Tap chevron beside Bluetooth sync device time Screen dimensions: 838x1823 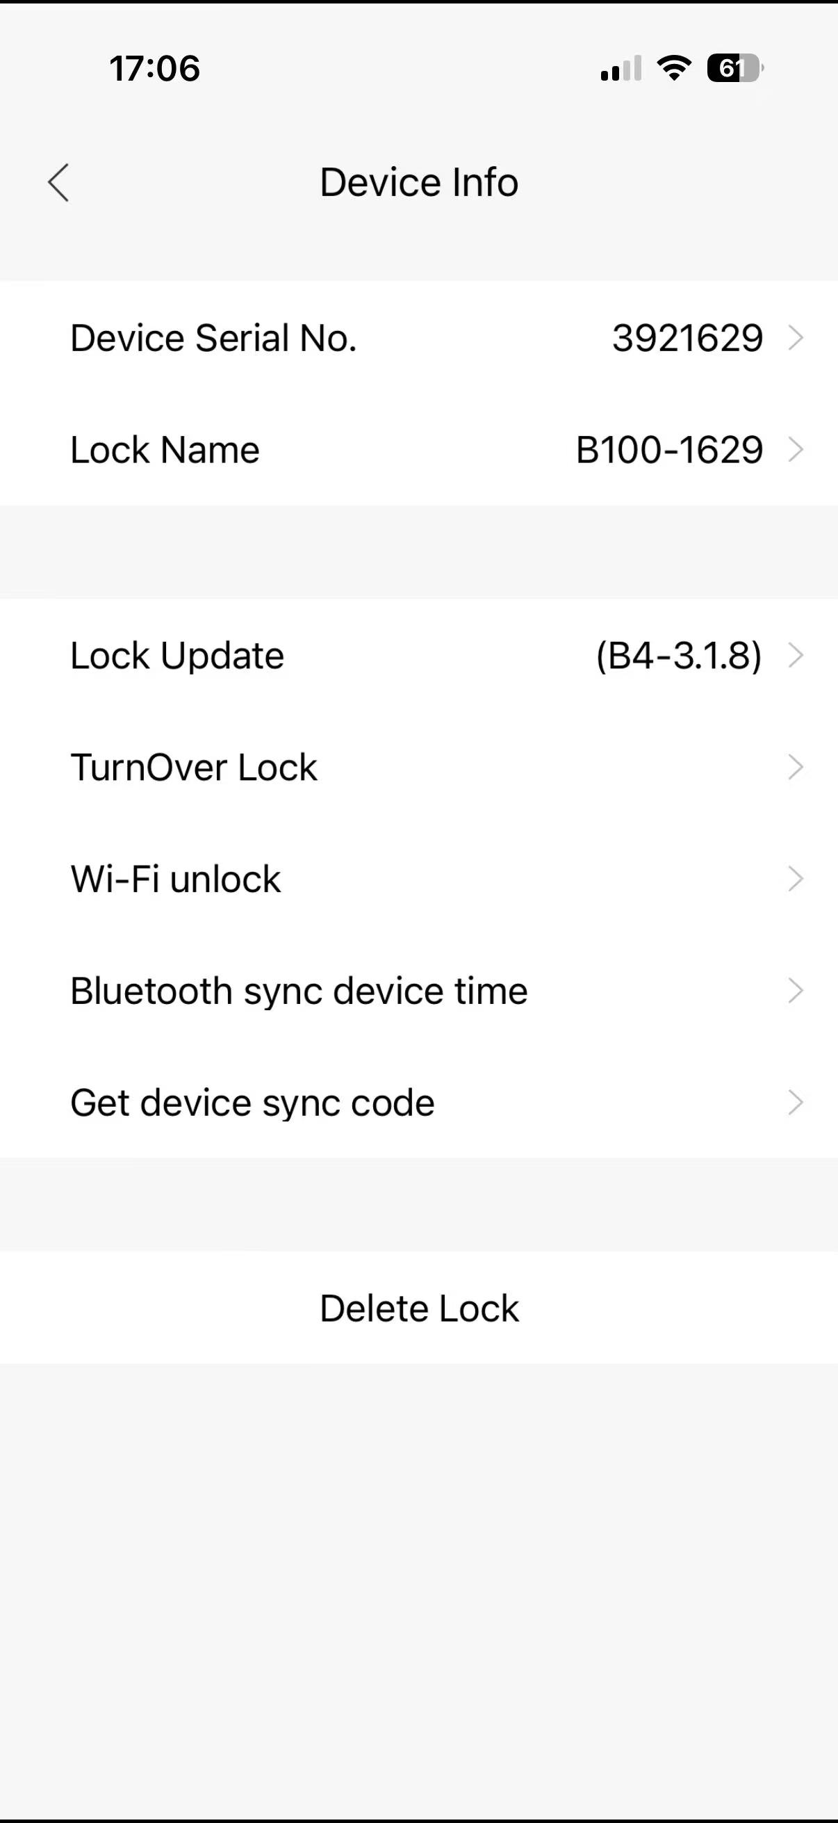[x=796, y=991]
